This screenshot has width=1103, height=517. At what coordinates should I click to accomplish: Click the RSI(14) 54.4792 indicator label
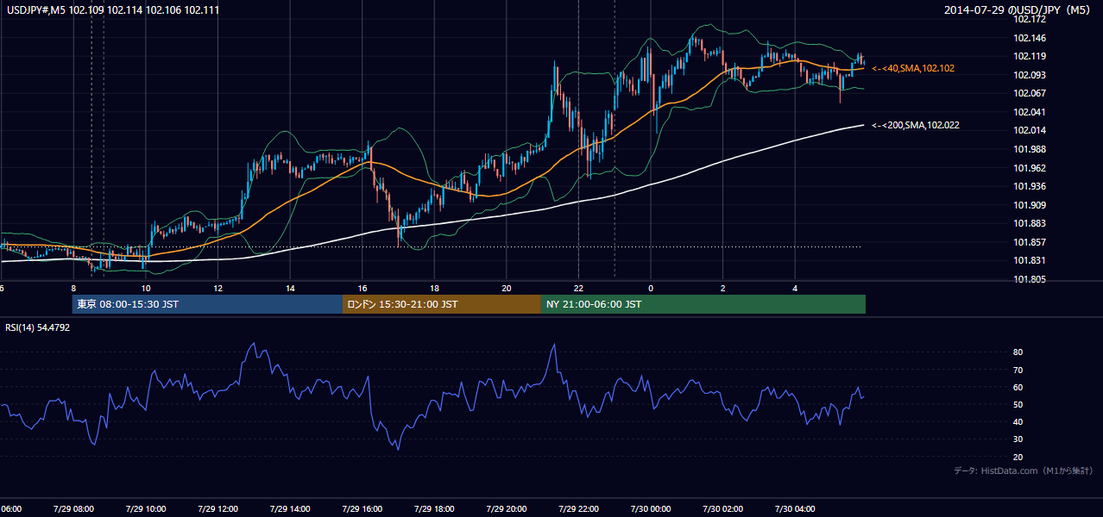[x=38, y=327]
